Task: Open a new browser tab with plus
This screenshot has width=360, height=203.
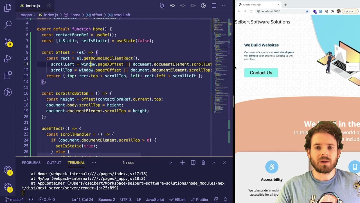Action: [285, 5]
